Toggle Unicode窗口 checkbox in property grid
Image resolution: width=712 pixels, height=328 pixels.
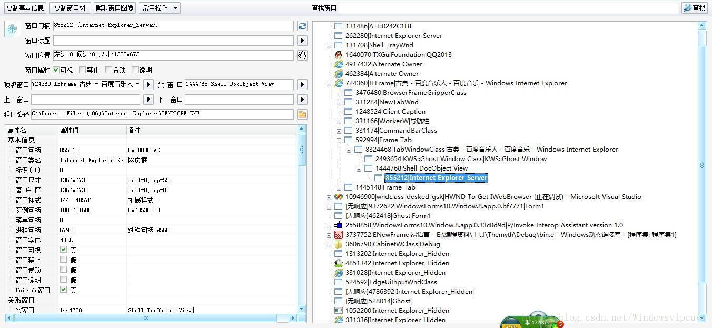pyautogui.click(x=63, y=290)
